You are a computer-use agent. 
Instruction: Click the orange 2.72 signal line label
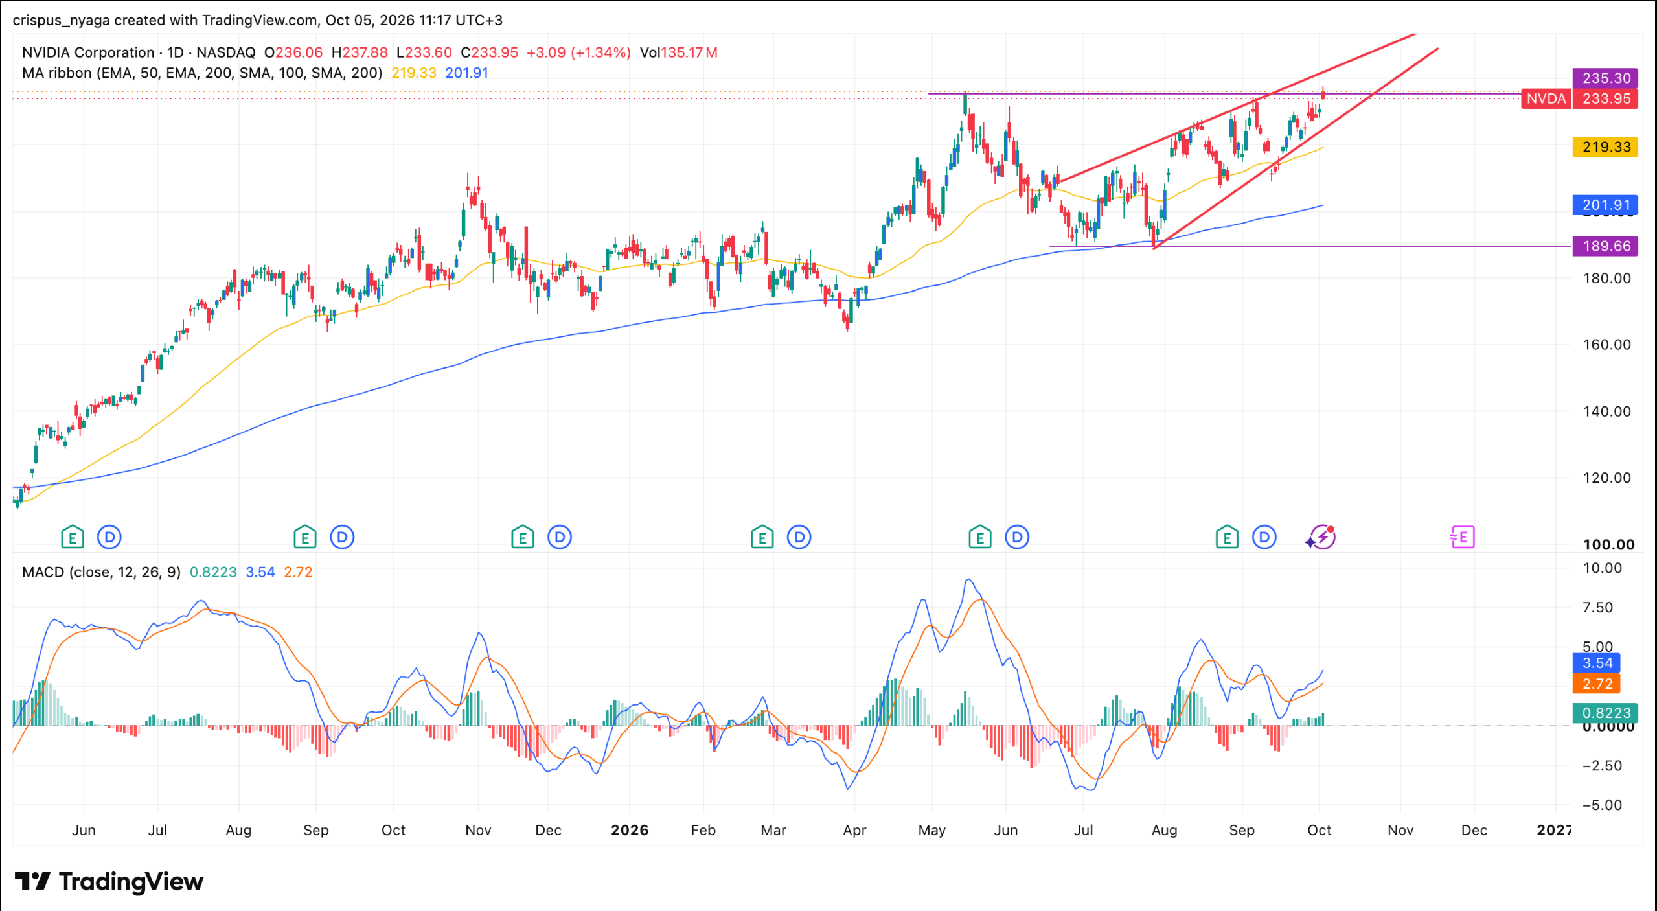click(x=1596, y=684)
